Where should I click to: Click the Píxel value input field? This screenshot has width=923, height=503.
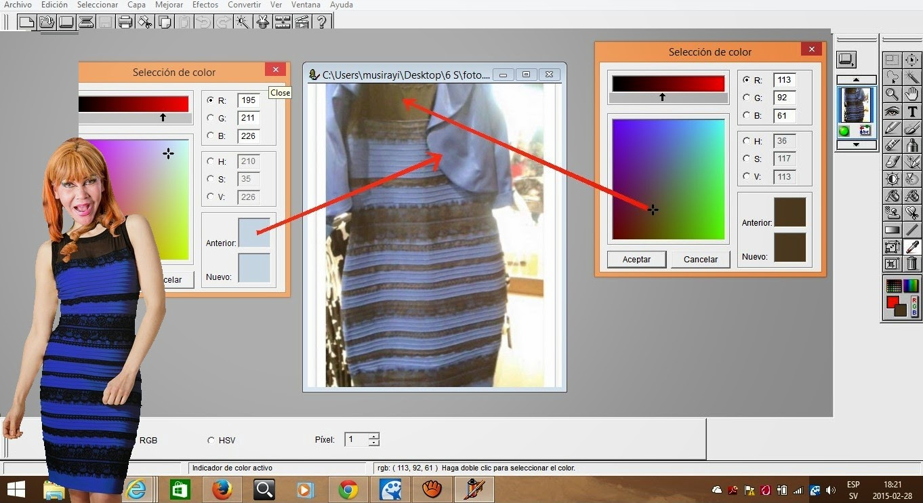[357, 439]
